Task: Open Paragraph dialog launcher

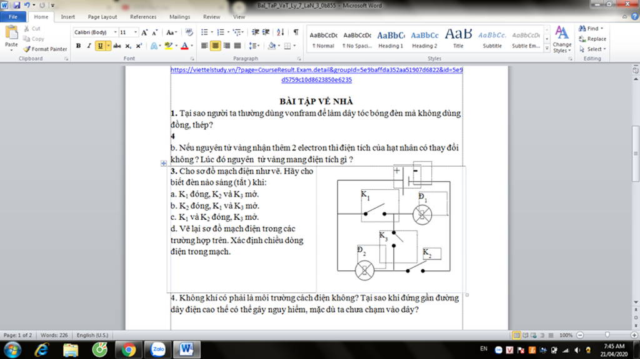Action: click(x=299, y=59)
